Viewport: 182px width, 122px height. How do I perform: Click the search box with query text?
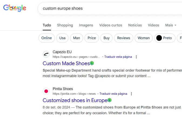click(x=108, y=8)
